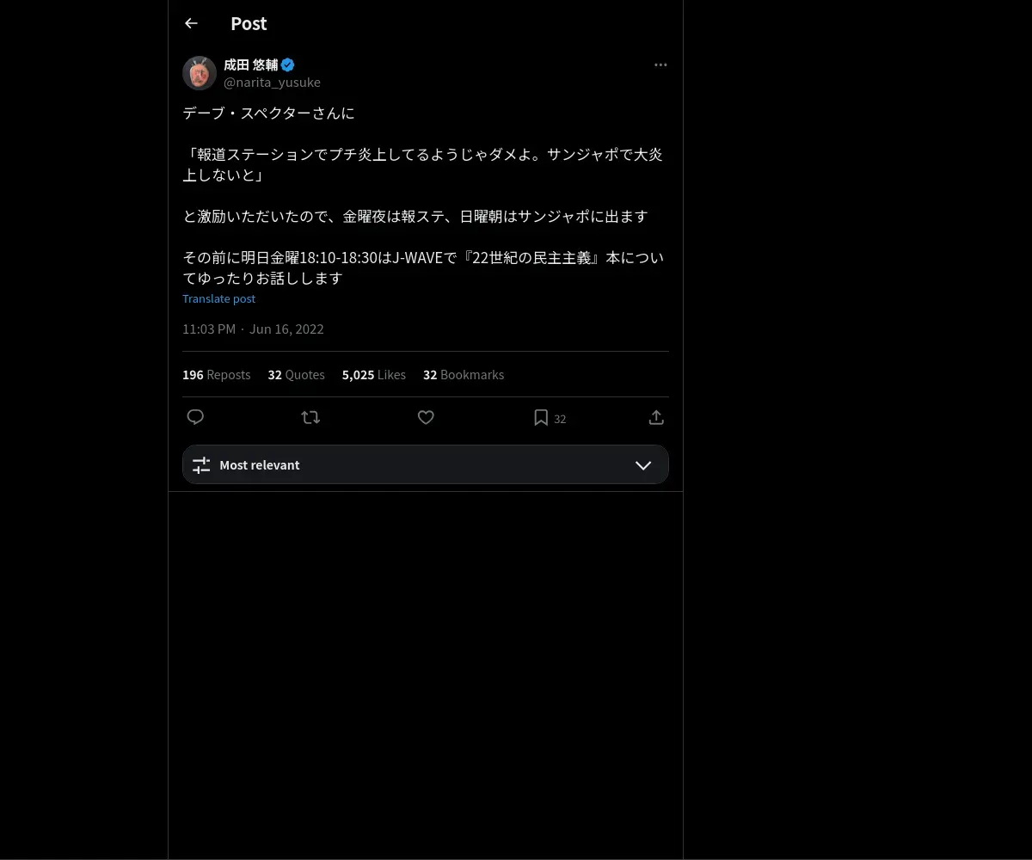Click the filter sliders icon beside Most relevant

pos(201,465)
